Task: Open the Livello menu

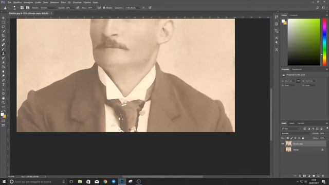Action: click(x=38, y=2)
